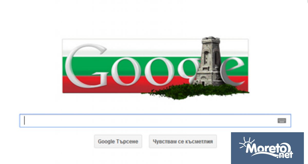Click the ".net" text in the logo
The width and height of the screenshot is (308, 164).
[x=285, y=154]
